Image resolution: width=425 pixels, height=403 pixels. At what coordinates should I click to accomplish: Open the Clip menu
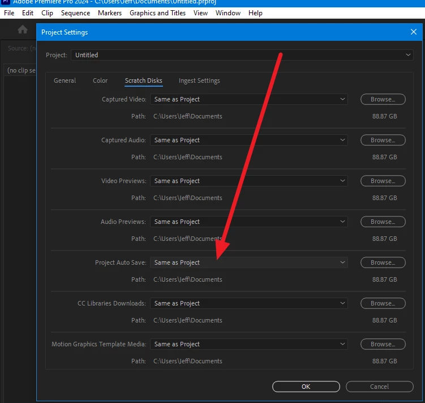[x=47, y=13]
